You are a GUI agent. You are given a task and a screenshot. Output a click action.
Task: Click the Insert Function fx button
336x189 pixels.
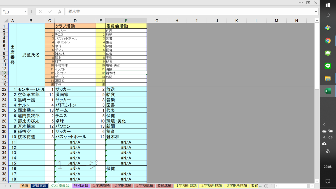point(59,12)
